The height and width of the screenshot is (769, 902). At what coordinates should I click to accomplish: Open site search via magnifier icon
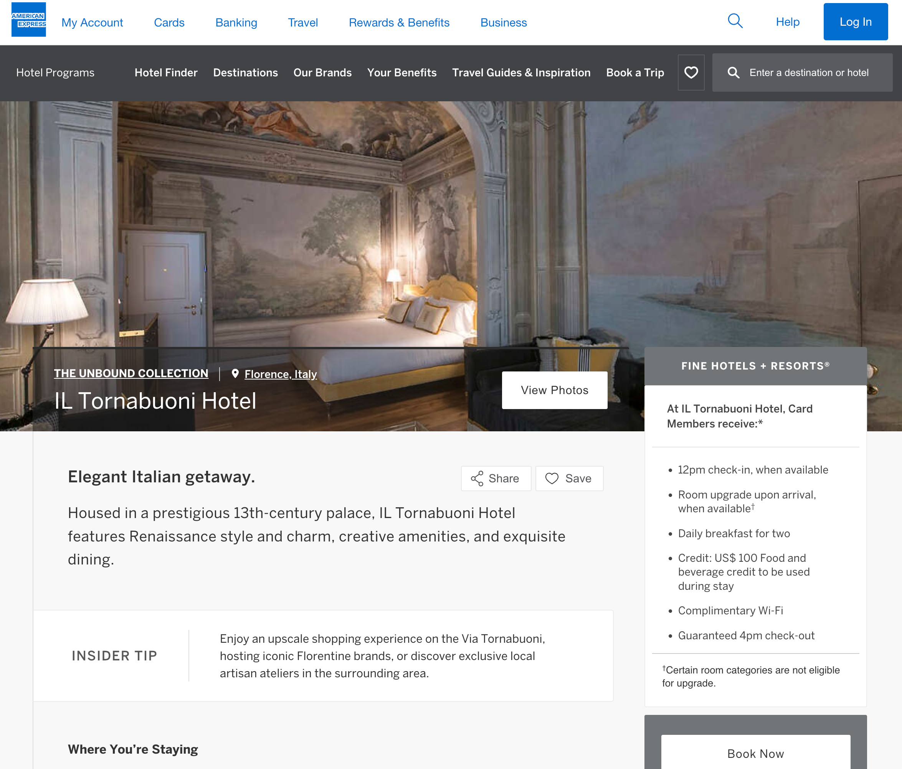click(x=735, y=21)
